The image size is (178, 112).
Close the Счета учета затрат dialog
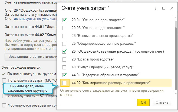tap(172, 8)
